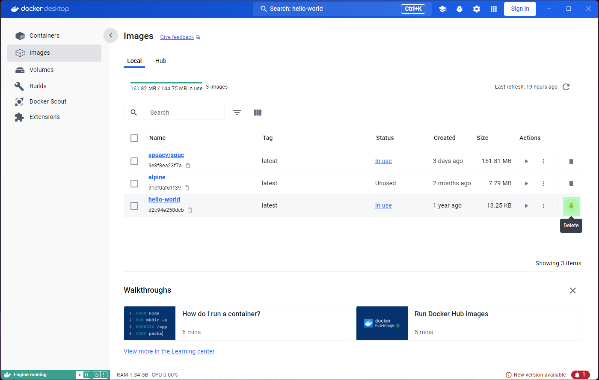Open the Settings gear icon
The height and width of the screenshot is (380, 599).
coord(477,9)
